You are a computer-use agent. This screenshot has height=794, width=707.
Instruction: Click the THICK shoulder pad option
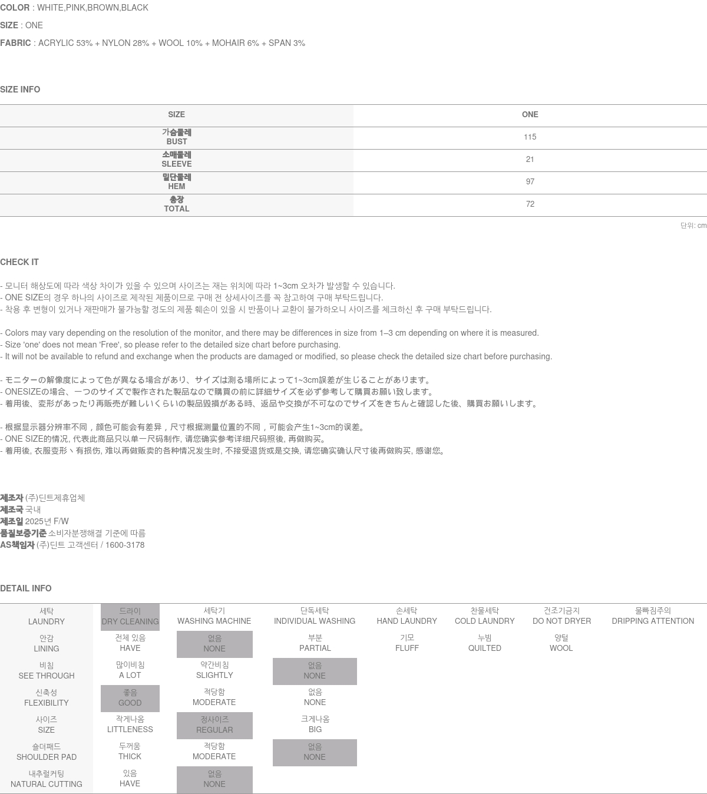coord(130,752)
